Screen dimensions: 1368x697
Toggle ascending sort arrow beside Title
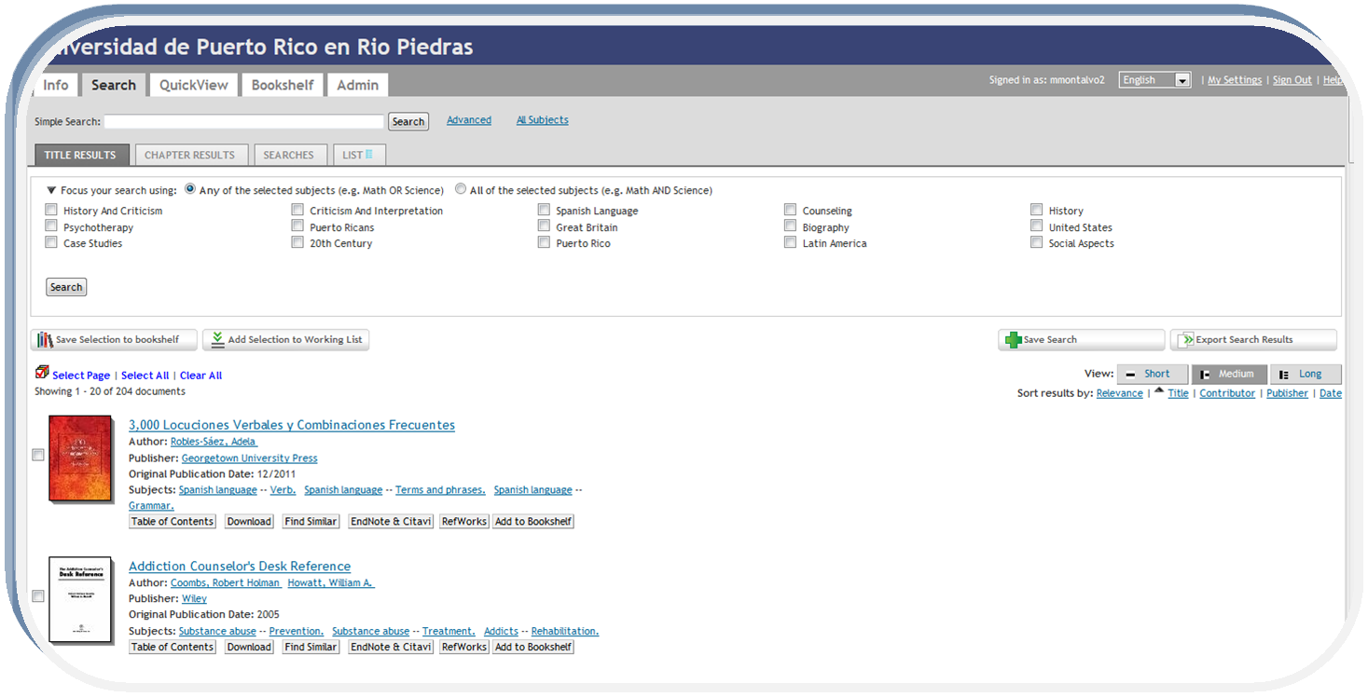click(x=1159, y=391)
